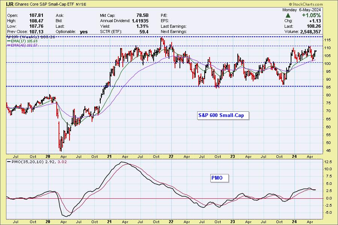
Task: Select the Annual Dividend value 1.41935
Action: (140, 21)
